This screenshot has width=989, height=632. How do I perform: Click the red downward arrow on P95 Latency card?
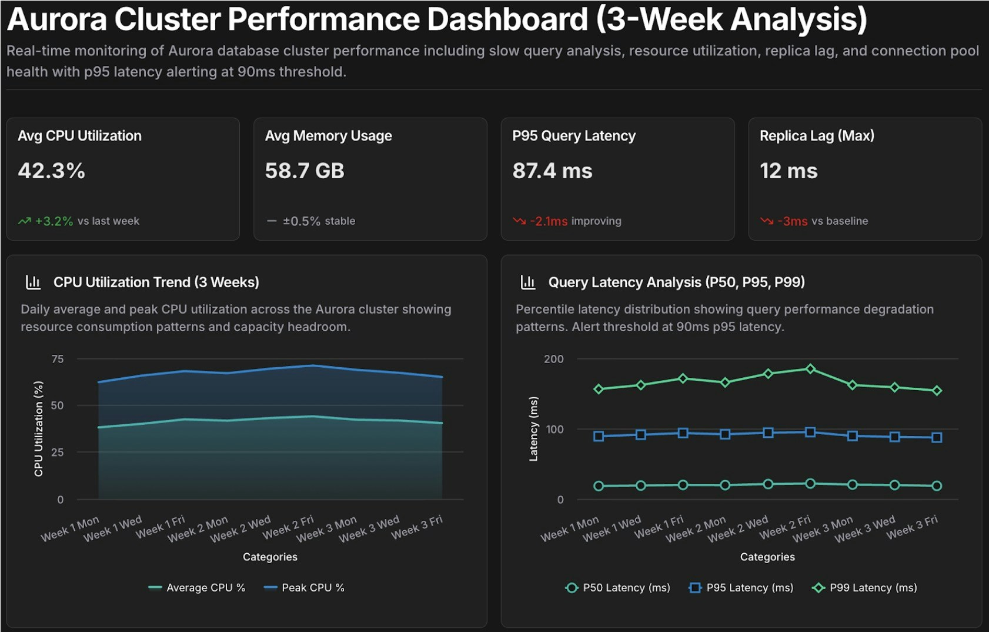520,221
